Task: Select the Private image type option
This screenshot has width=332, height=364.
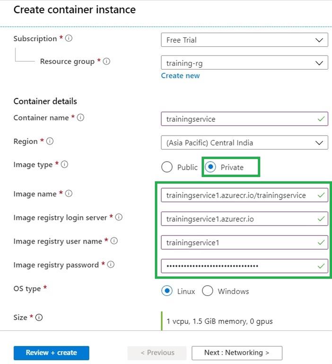Action: tap(210, 167)
